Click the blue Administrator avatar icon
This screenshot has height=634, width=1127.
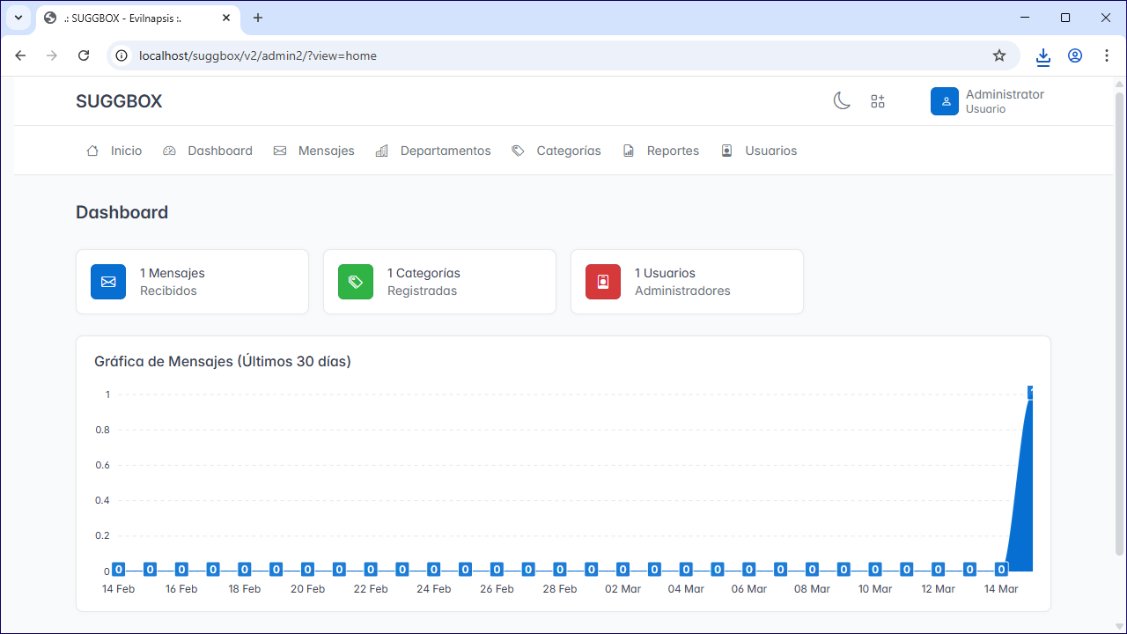[945, 101]
